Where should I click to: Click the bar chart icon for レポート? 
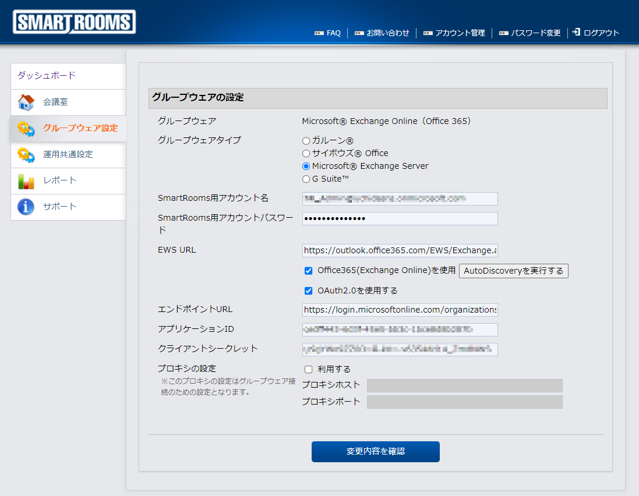click(26, 181)
